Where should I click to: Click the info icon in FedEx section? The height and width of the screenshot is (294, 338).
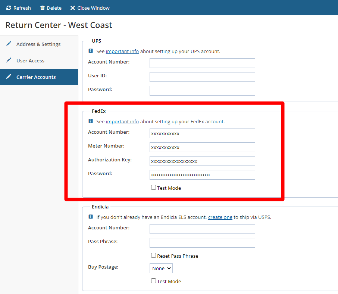coord(91,121)
